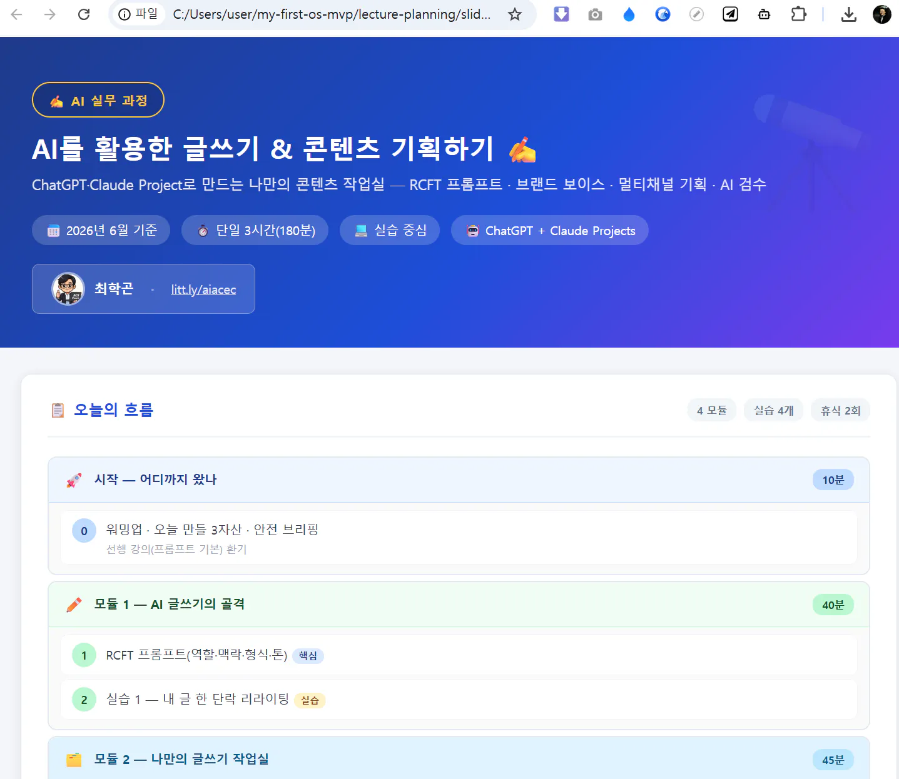This screenshot has width=899, height=779.
Task: Open item 2 실습 1 리라이팅 row
Action: coord(459,699)
